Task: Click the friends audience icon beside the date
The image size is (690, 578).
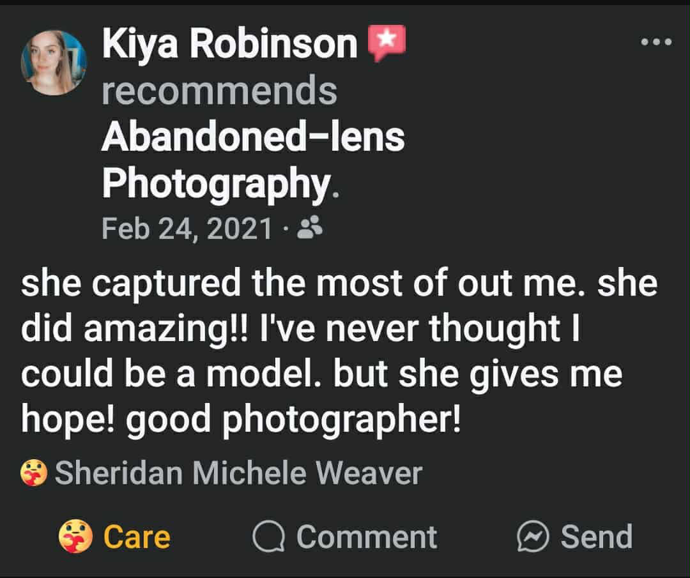Action: pyautogui.click(x=310, y=227)
